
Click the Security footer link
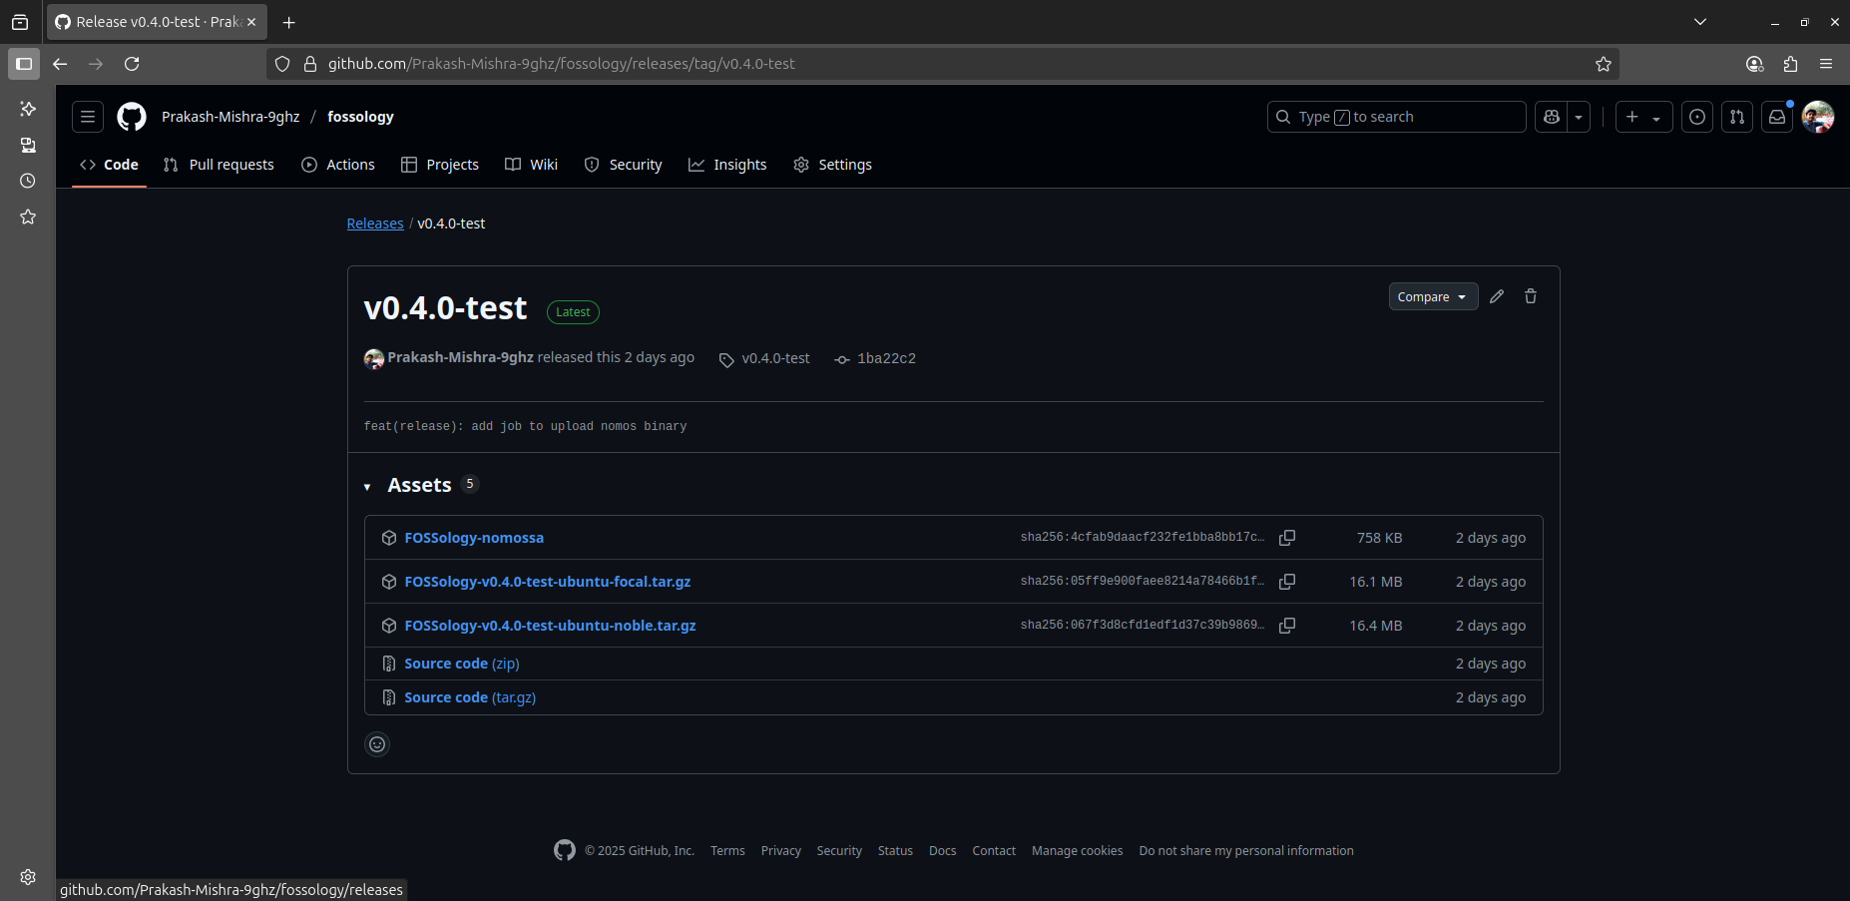click(x=839, y=851)
